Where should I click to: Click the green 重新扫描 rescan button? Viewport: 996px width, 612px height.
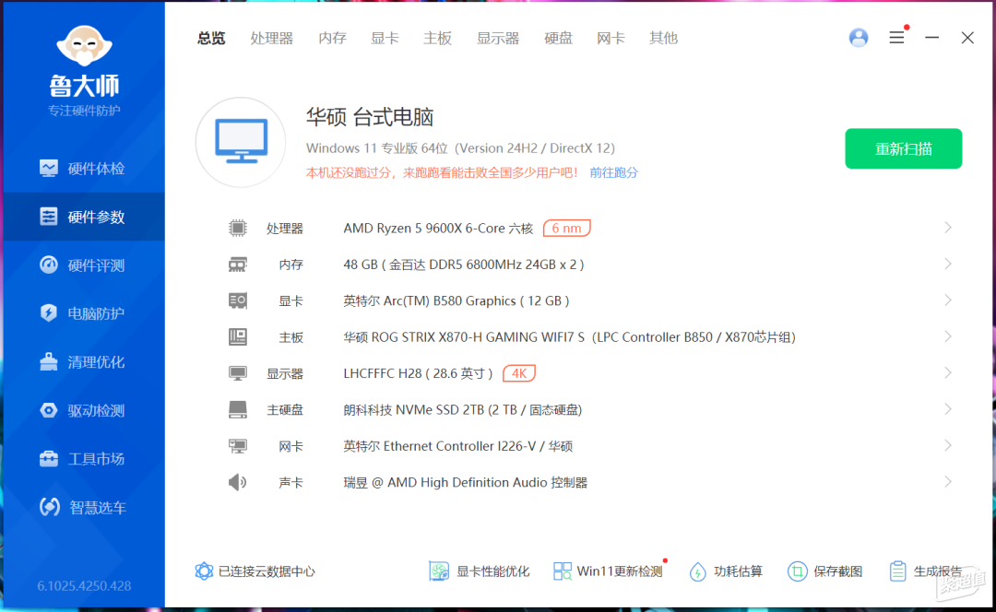coord(903,148)
